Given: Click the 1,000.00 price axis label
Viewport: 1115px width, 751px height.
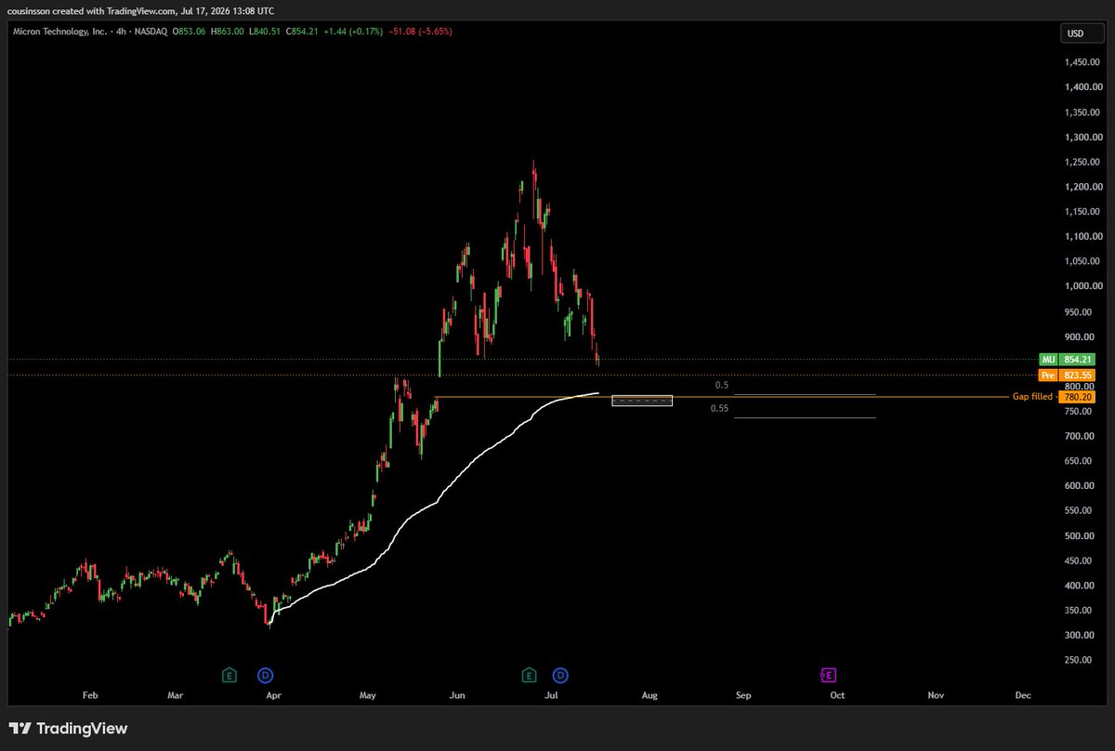Looking at the screenshot, I should [1082, 287].
